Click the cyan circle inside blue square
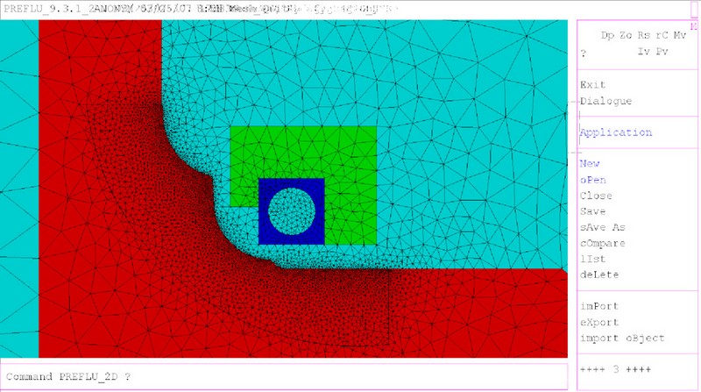Image resolution: width=701 pixels, height=392 pixels. (x=292, y=211)
